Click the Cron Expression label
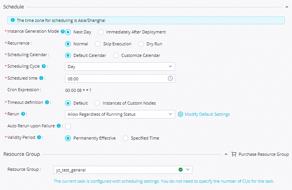 [24, 90]
